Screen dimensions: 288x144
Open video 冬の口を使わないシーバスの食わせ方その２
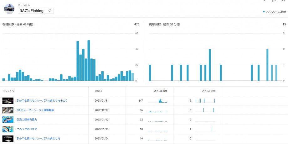pos(42,101)
